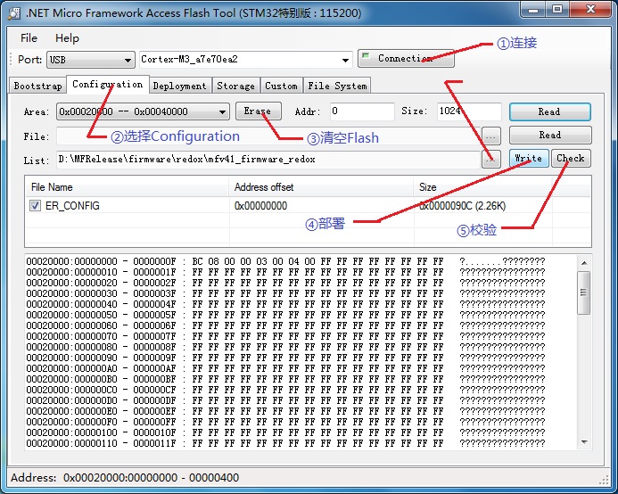Focus the List path field

click(268, 160)
